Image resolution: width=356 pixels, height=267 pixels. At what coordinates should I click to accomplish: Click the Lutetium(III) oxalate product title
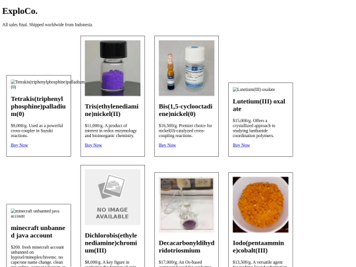(x=259, y=105)
